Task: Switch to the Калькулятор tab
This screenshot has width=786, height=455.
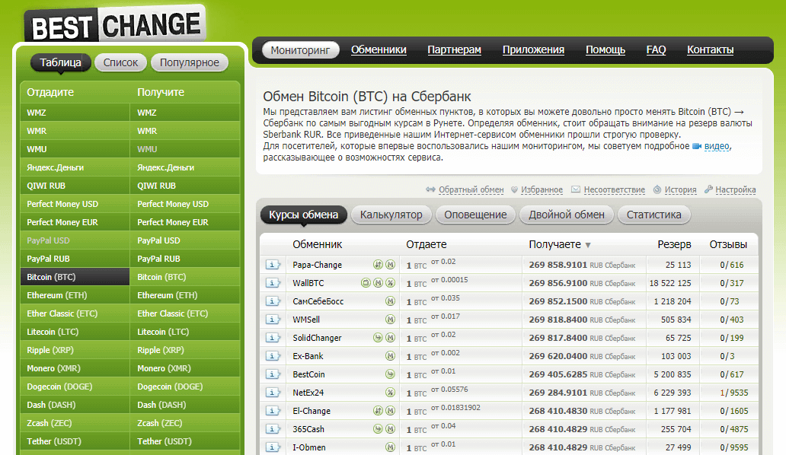Action: 391,215
